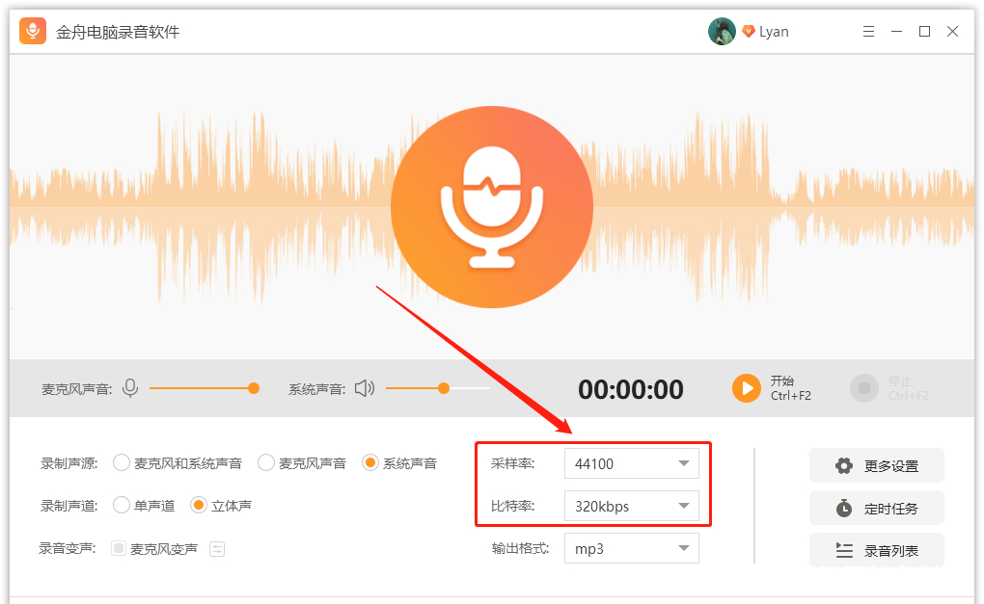Click the large orange microphone record button

492,207
